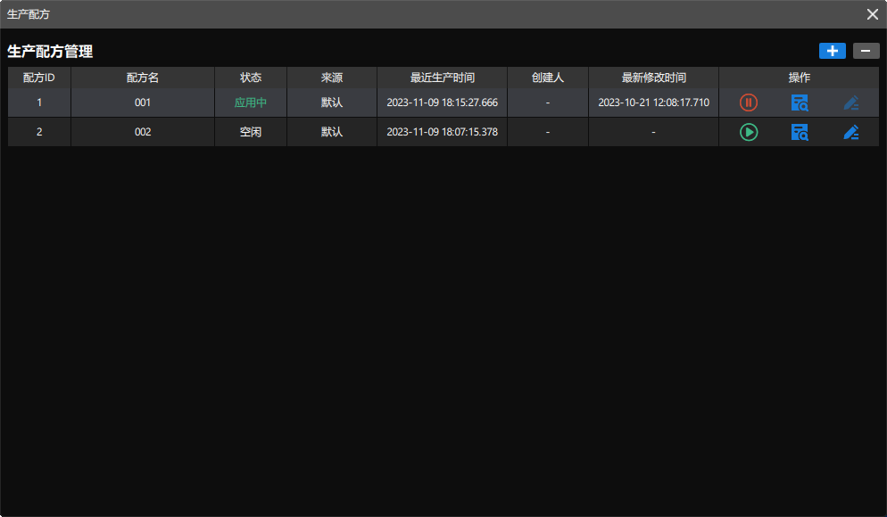Click the 创建人 cell of recipe 002
Screen dimensions: 887x517
(x=548, y=132)
